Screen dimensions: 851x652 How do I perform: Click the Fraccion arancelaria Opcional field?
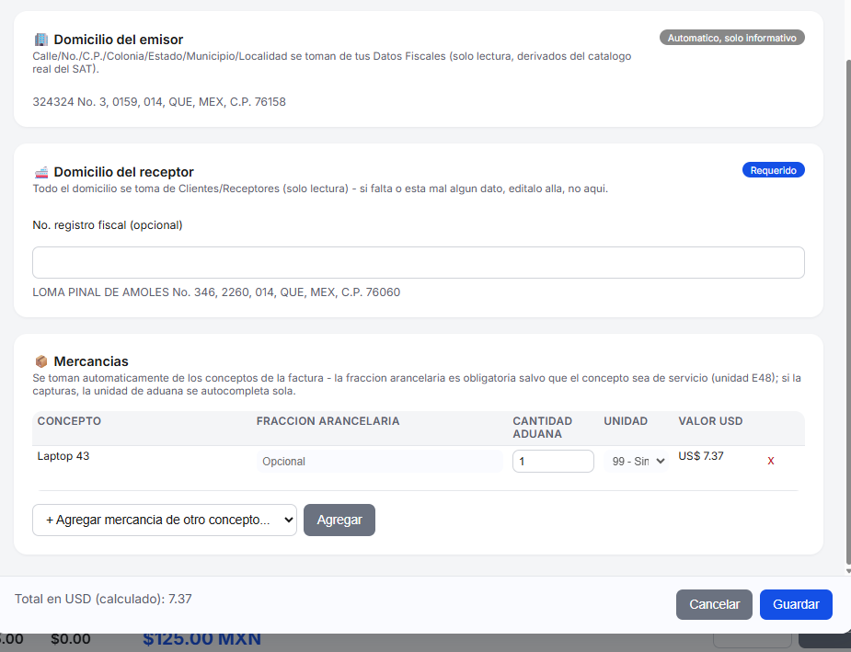[x=380, y=461]
